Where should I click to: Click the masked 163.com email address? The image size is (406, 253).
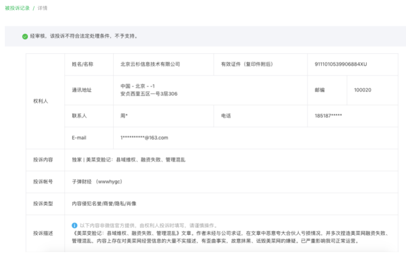(x=144, y=138)
